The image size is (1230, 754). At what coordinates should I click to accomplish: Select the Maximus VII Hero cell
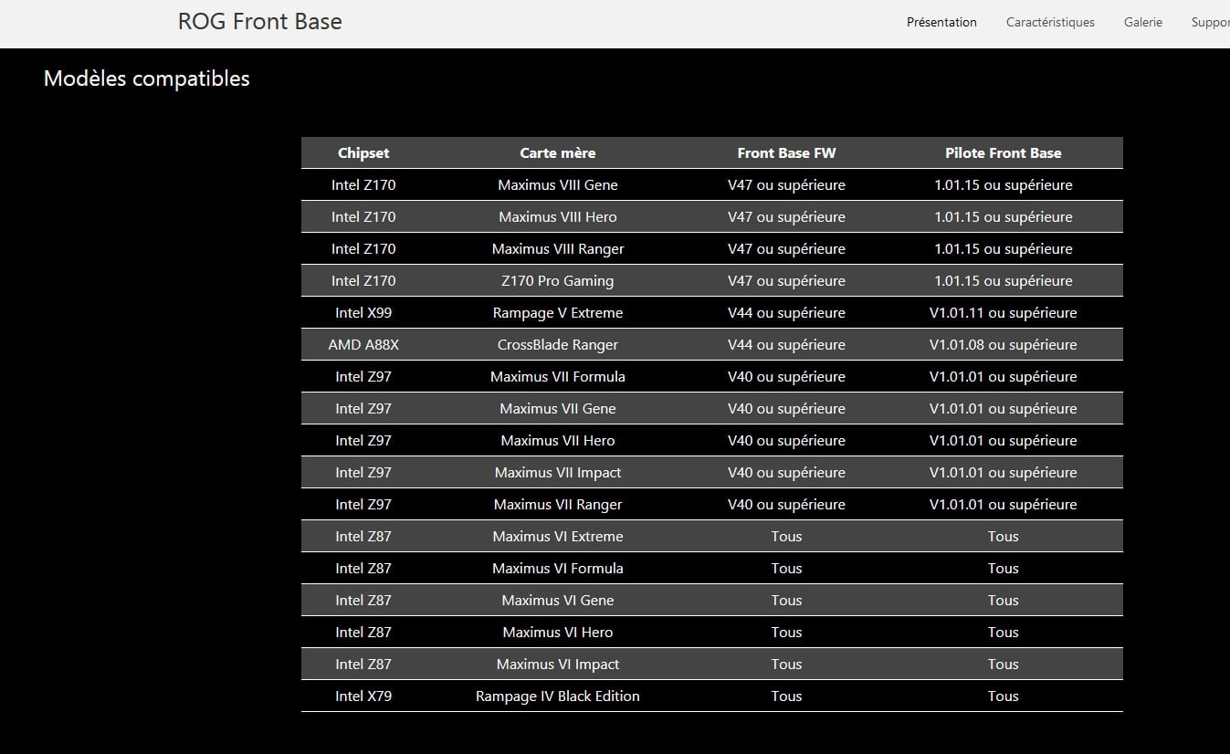pyautogui.click(x=558, y=441)
